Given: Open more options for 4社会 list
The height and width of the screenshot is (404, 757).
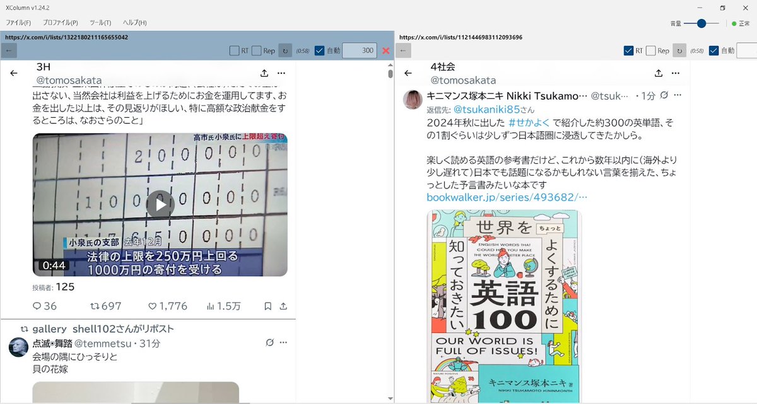Looking at the screenshot, I should (x=676, y=73).
